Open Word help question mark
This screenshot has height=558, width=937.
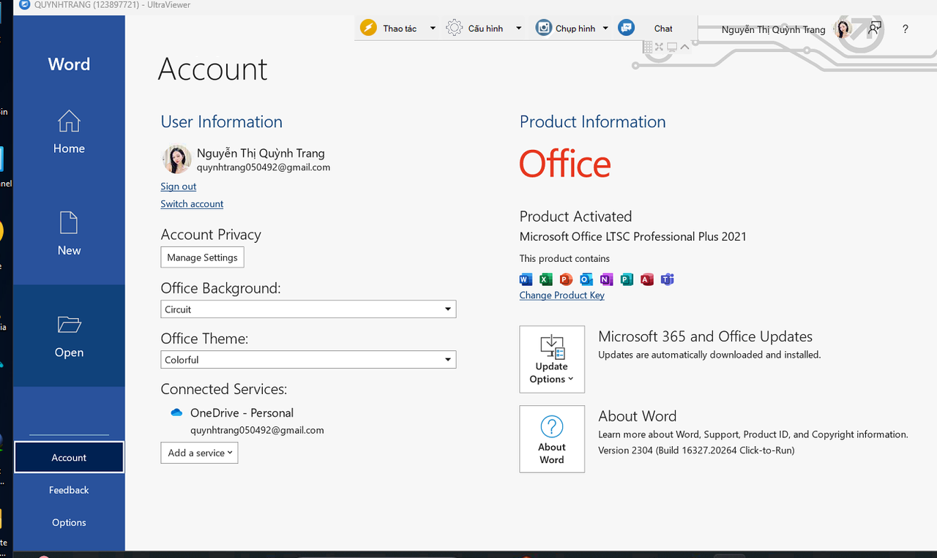click(x=906, y=29)
